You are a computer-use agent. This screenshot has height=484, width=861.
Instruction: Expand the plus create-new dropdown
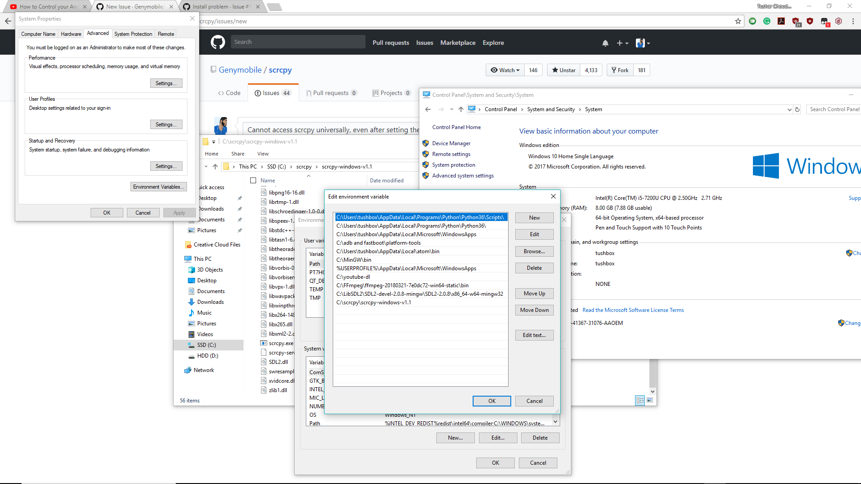click(622, 43)
